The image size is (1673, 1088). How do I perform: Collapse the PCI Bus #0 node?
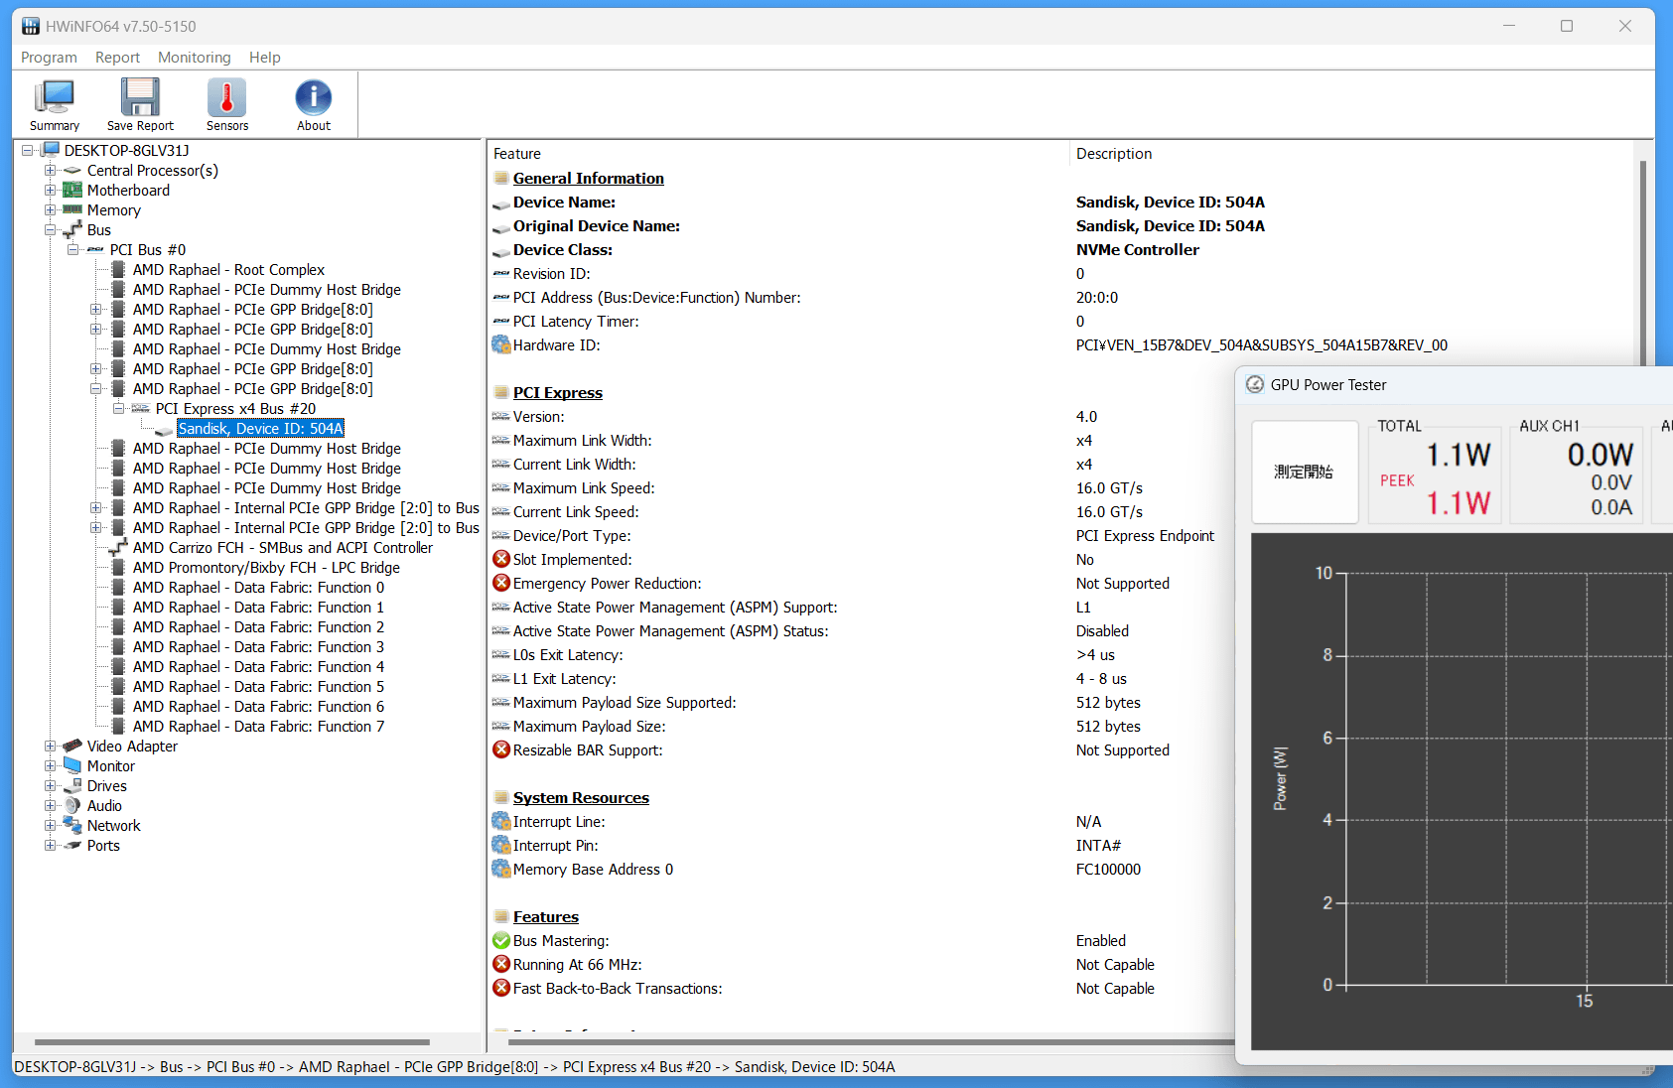(x=72, y=249)
